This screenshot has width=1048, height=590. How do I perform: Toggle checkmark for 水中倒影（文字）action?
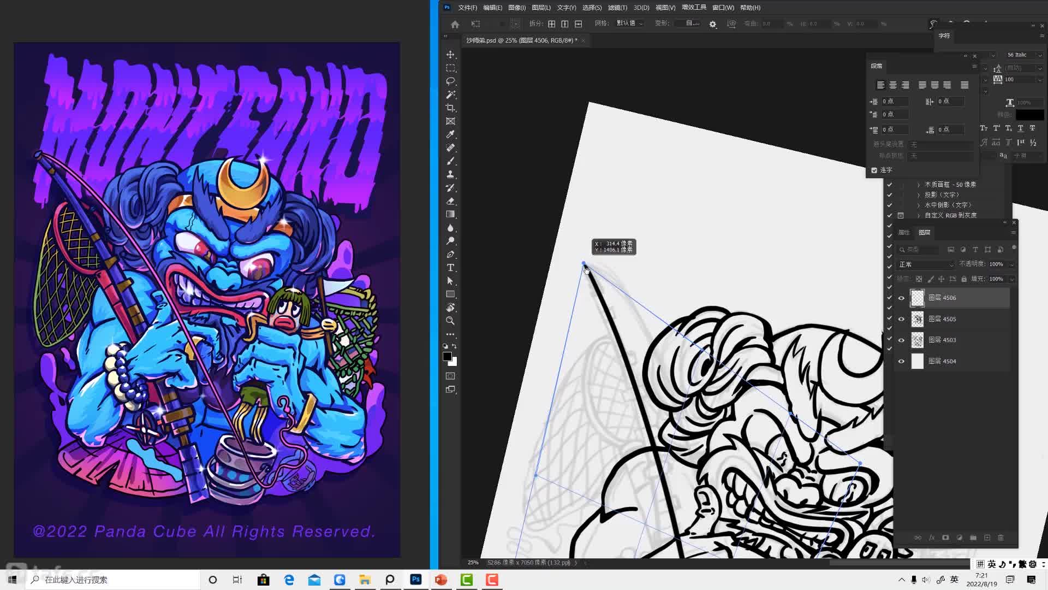point(890,205)
